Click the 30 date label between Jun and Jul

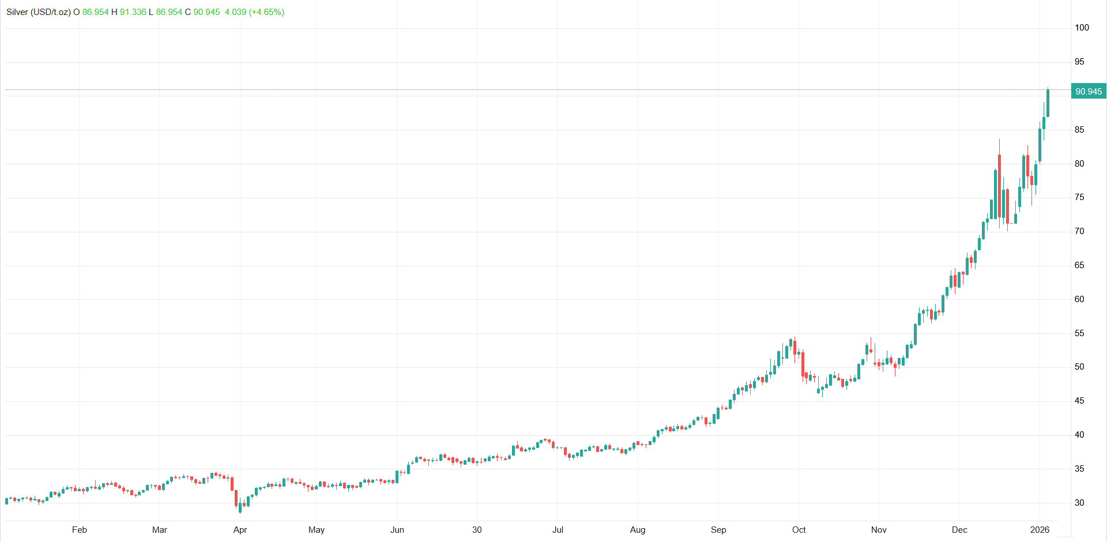(x=477, y=529)
